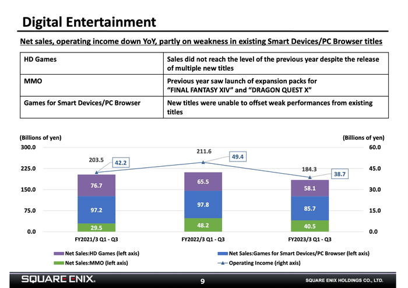Click the 45.0 right axis value
The width and height of the screenshot is (408, 288).
(375, 168)
